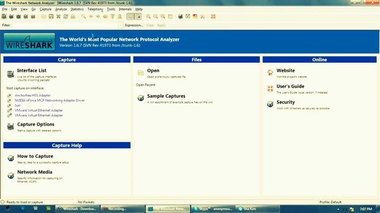Open the View menu
This screenshot has height=213, width=380.
click(x=24, y=9)
